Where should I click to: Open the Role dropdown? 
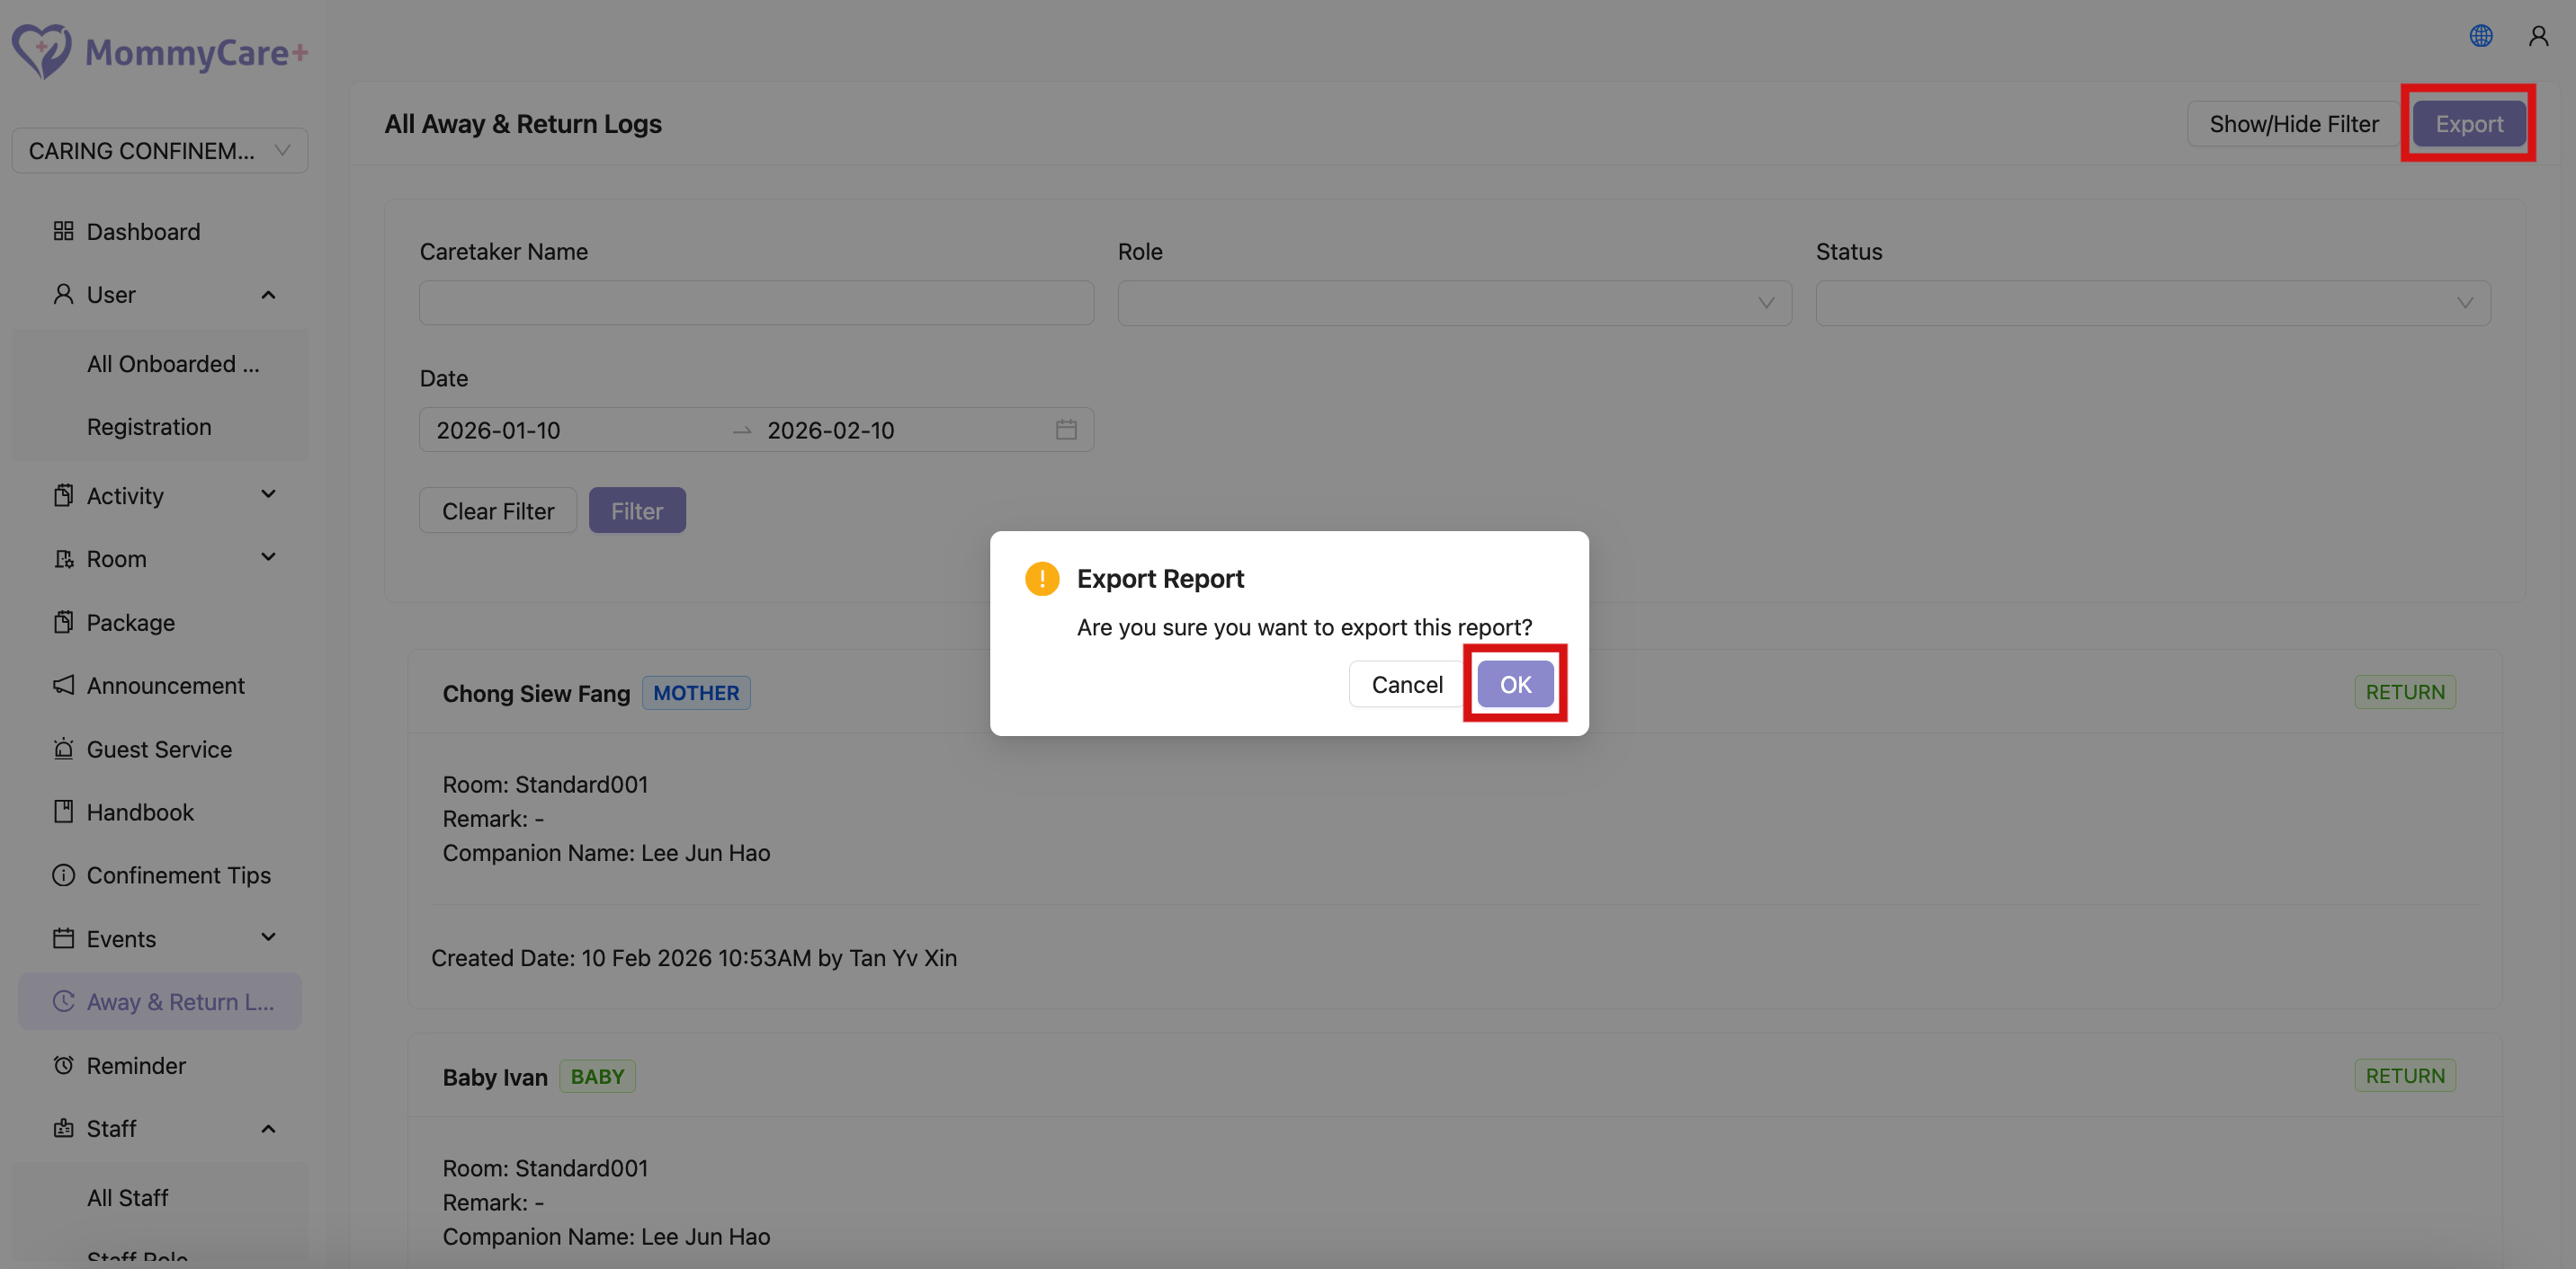(1453, 303)
